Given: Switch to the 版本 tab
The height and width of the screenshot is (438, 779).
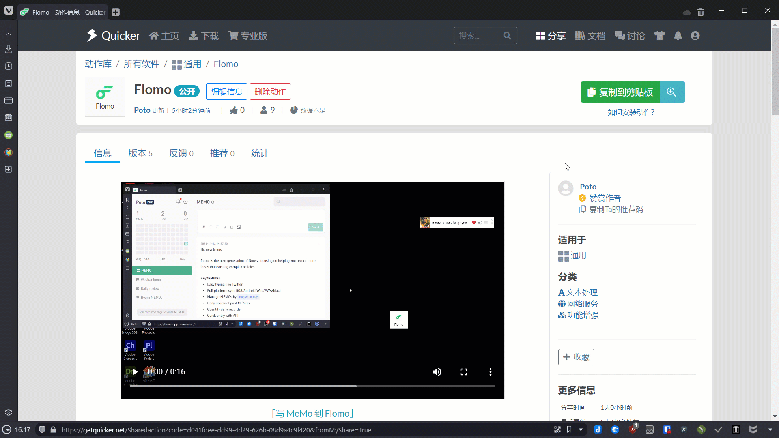Looking at the screenshot, I should click(140, 153).
